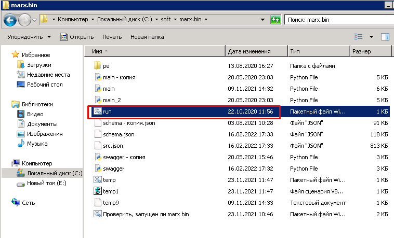Select Новый том (E:) drive

[x=46, y=183]
